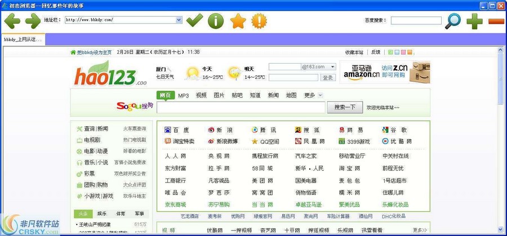The image size is (507, 236).
Task: Click the 谷歌 icon
Action: 385,130
